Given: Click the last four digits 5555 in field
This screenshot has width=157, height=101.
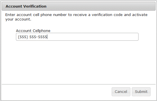Looking at the screenshot, I should coord(43,37).
